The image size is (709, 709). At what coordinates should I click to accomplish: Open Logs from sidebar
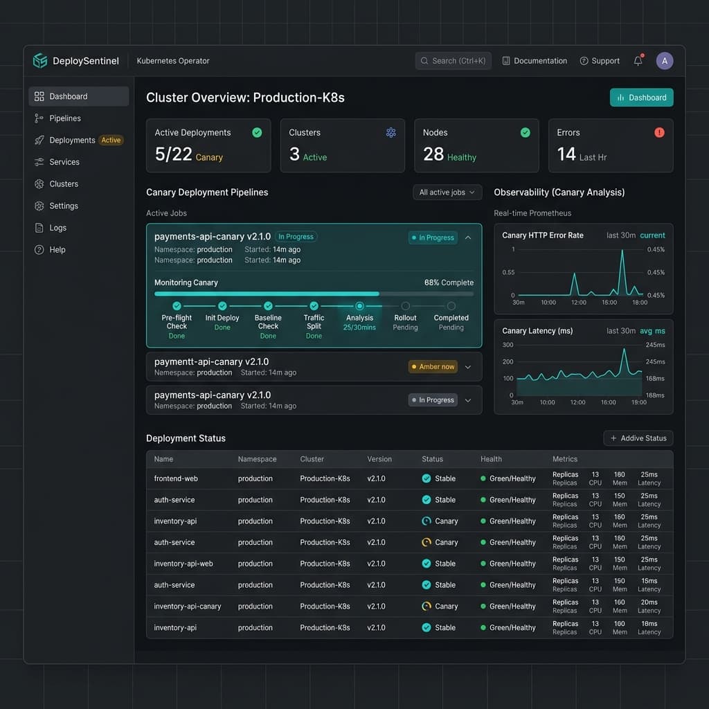click(79, 228)
